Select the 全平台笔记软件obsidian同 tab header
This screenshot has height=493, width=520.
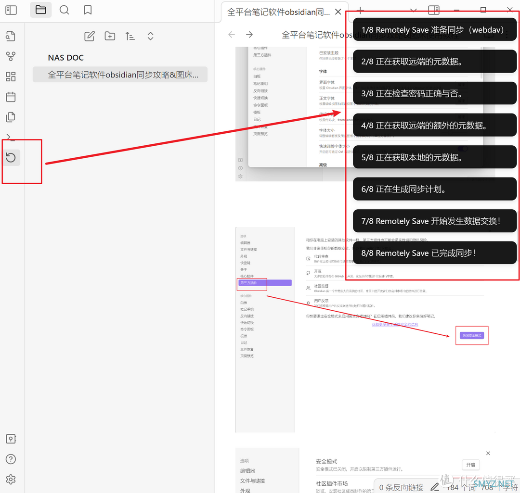279,12
